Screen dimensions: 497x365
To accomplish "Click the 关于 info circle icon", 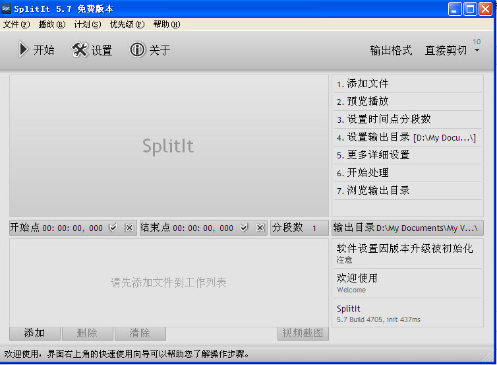I will click(137, 50).
